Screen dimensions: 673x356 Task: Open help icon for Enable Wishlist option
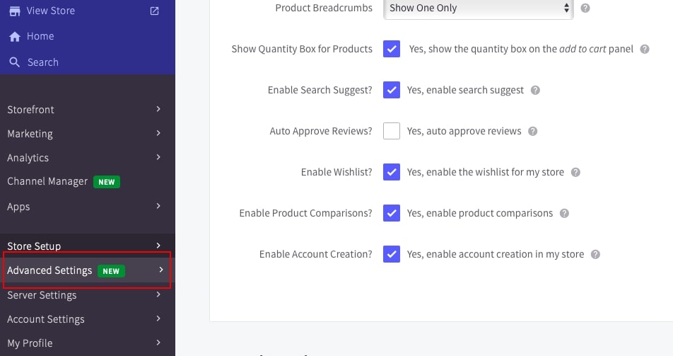pyautogui.click(x=575, y=172)
